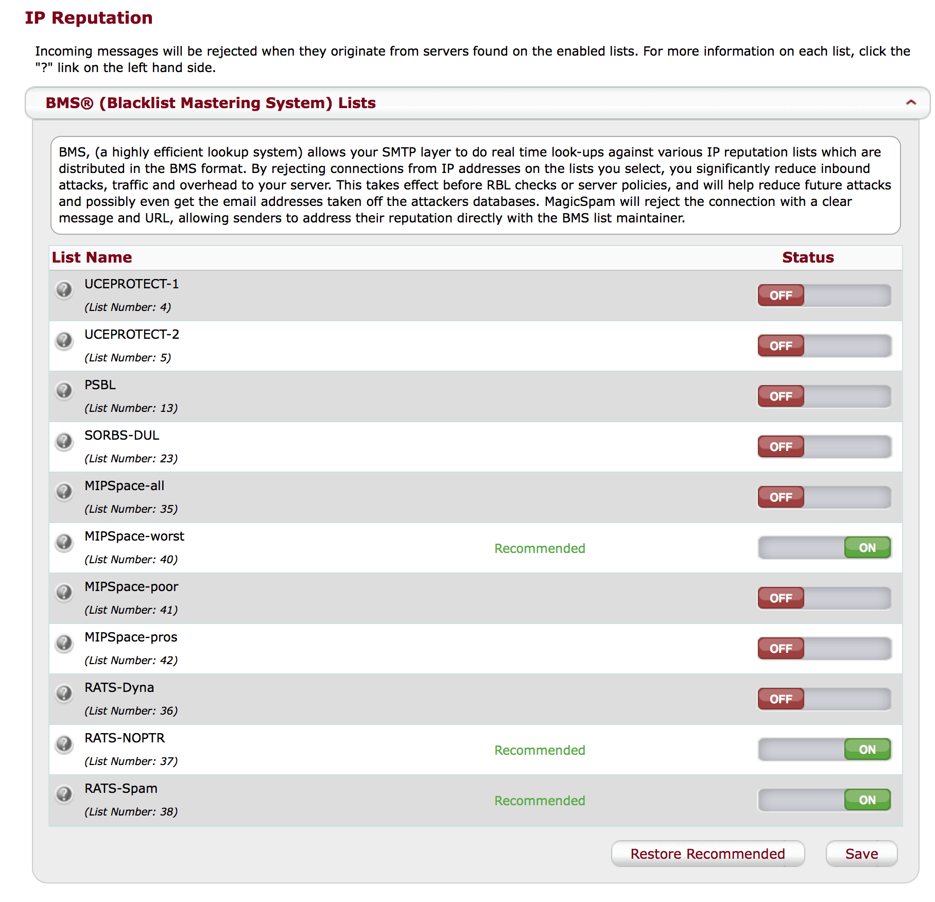
Task: Click the question mark for RATS-Dyna
Action: 64,693
